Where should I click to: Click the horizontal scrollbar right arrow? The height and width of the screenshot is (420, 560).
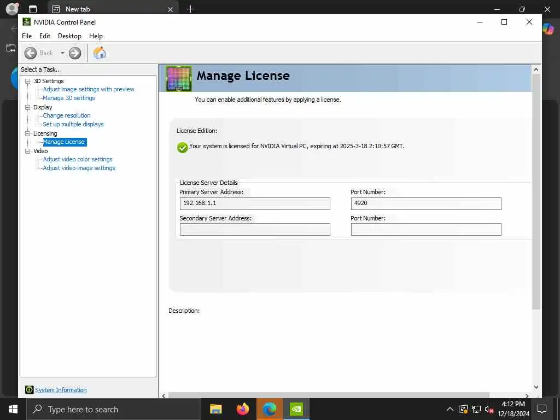point(527,396)
